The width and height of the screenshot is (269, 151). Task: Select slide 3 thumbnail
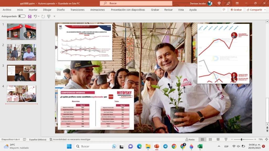coord(22,73)
